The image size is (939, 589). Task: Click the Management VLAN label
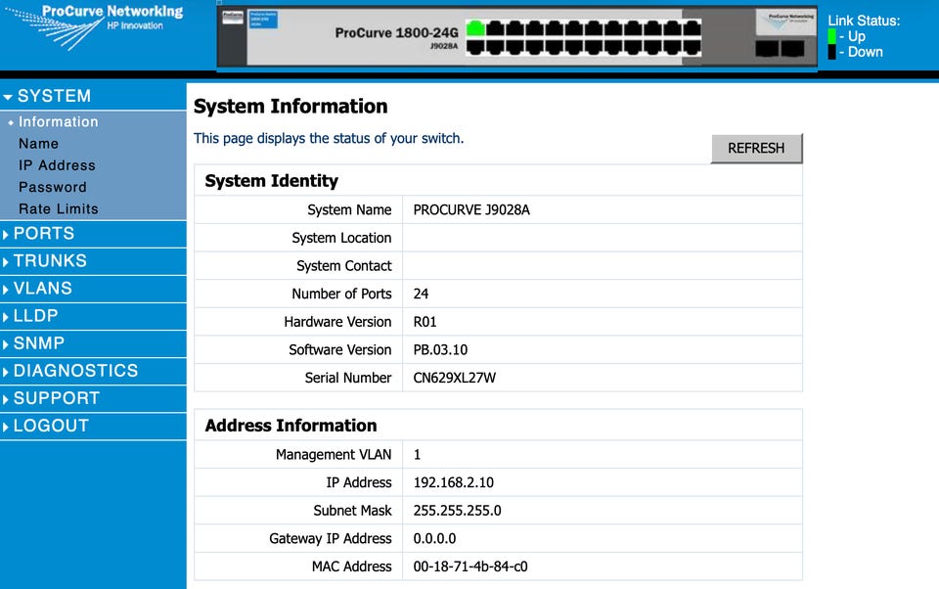pyautogui.click(x=334, y=455)
